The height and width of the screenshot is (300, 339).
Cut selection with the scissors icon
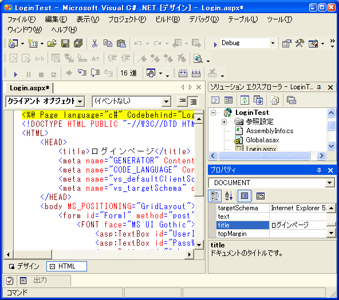click(94, 43)
